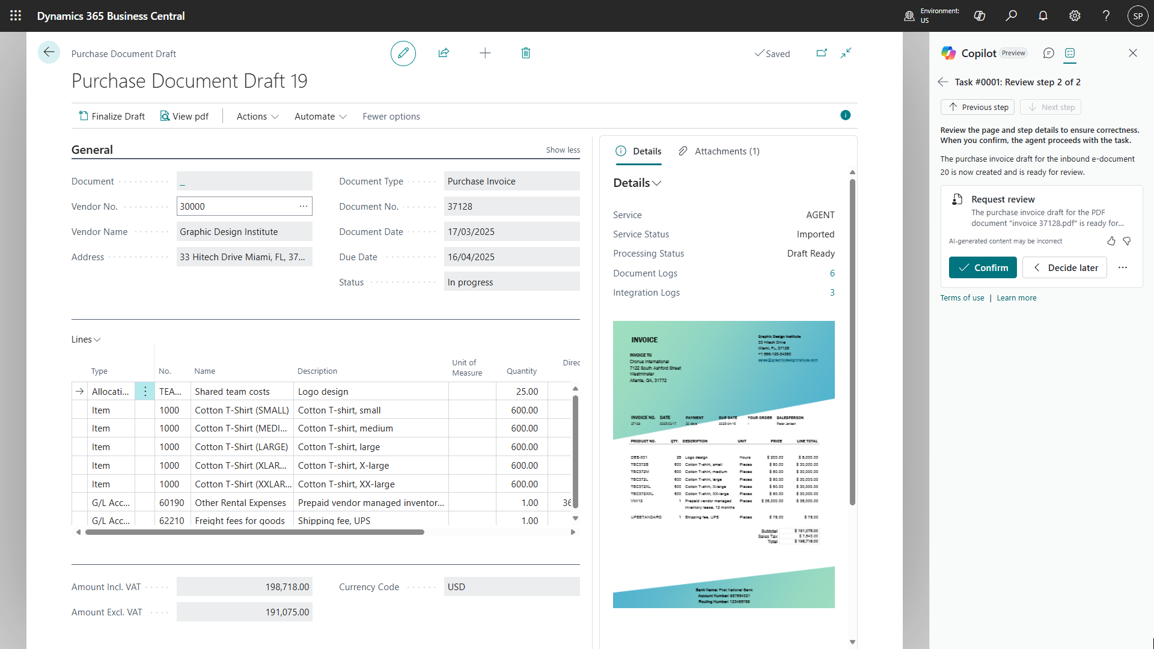Go back from Task #0001 review
This screenshot has width=1154, height=649.
(x=943, y=82)
